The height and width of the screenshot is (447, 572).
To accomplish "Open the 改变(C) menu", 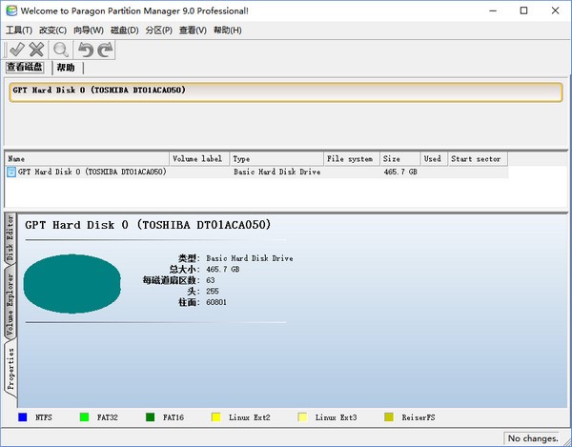I will [x=52, y=30].
